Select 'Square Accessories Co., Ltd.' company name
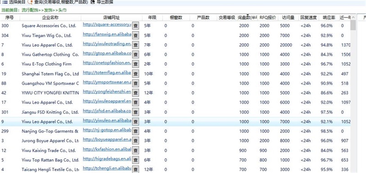 pos(49,26)
